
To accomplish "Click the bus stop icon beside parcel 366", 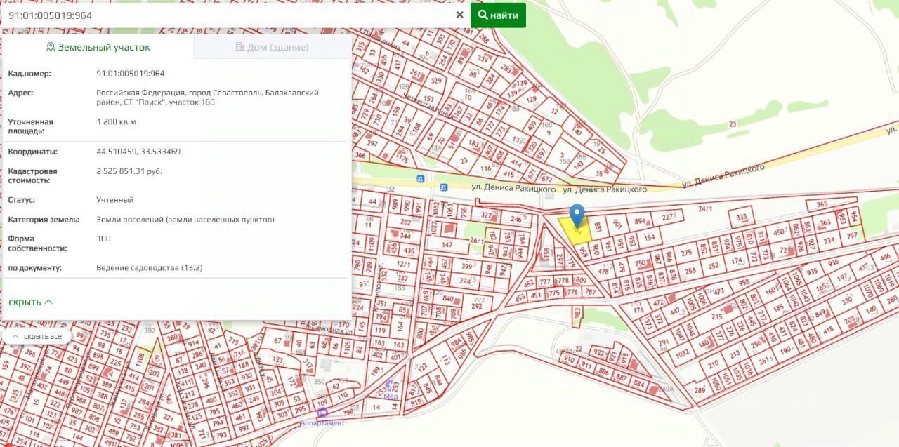I will tap(420, 178).
